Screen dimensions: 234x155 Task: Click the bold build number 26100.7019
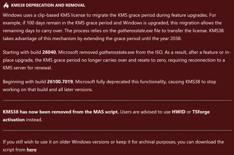click(x=63, y=82)
